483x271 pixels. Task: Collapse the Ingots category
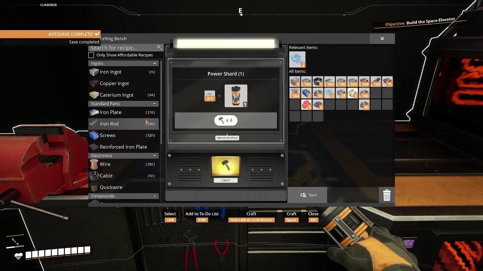coord(154,63)
